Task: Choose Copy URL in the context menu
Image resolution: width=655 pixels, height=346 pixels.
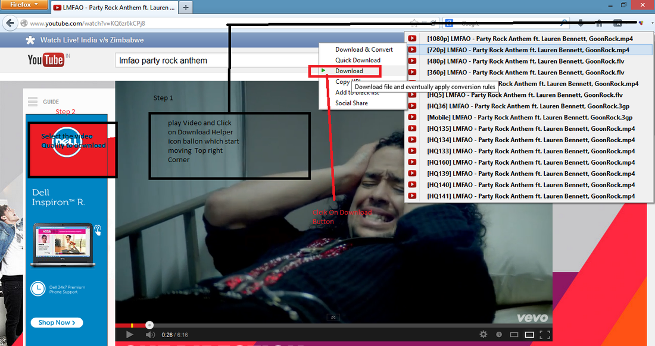Action: click(342, 81)
